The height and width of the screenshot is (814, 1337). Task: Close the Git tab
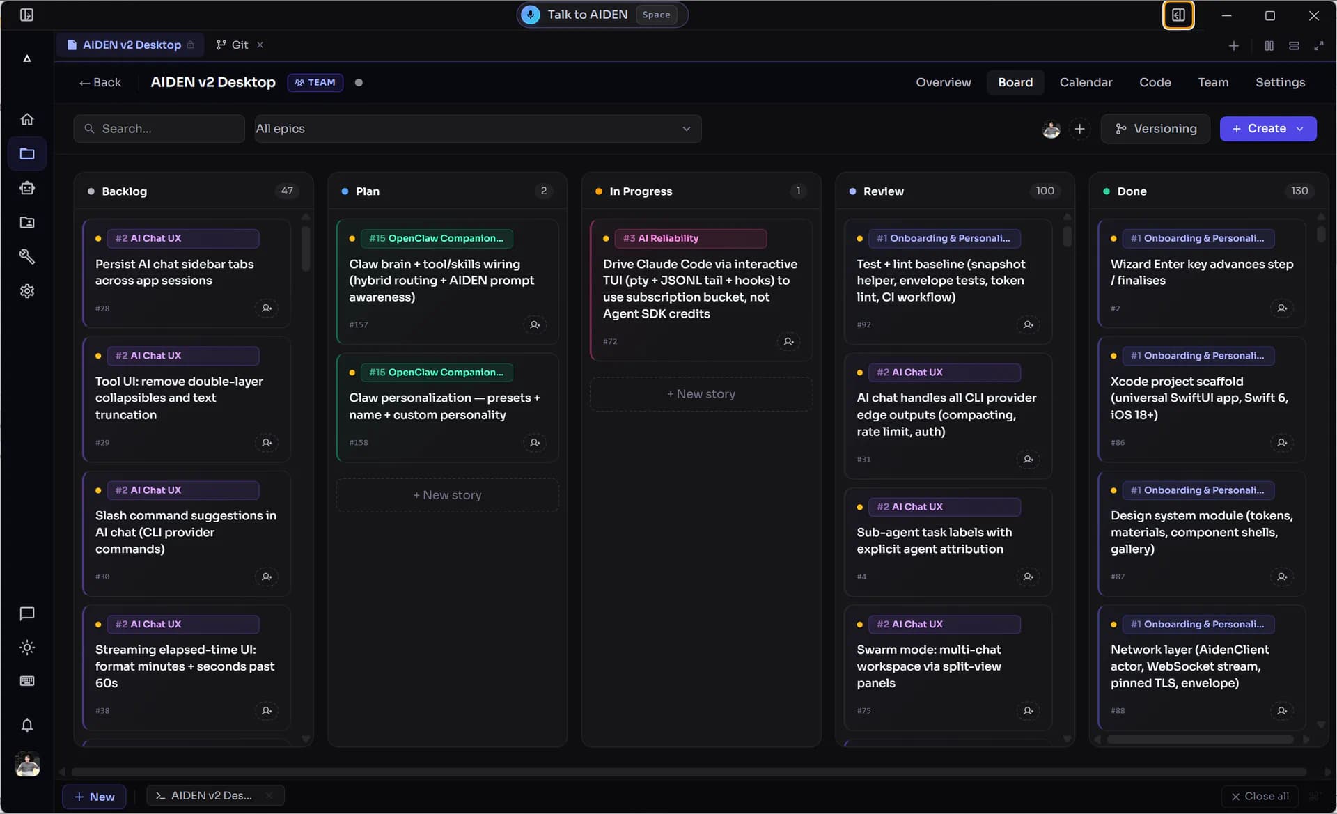tap(260, 45)
